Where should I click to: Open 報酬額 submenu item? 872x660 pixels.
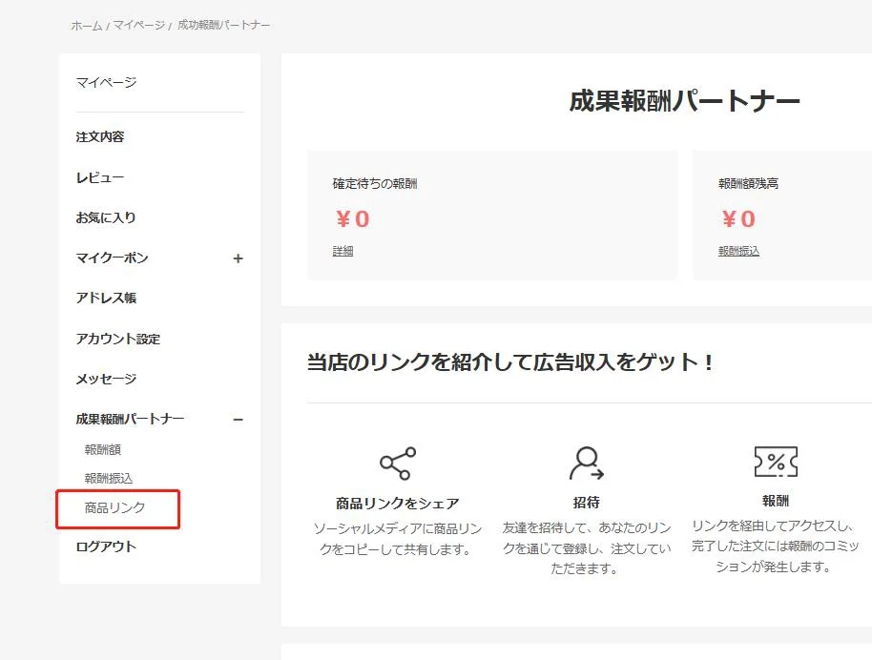pyautogui.click(x=103, y=450)
